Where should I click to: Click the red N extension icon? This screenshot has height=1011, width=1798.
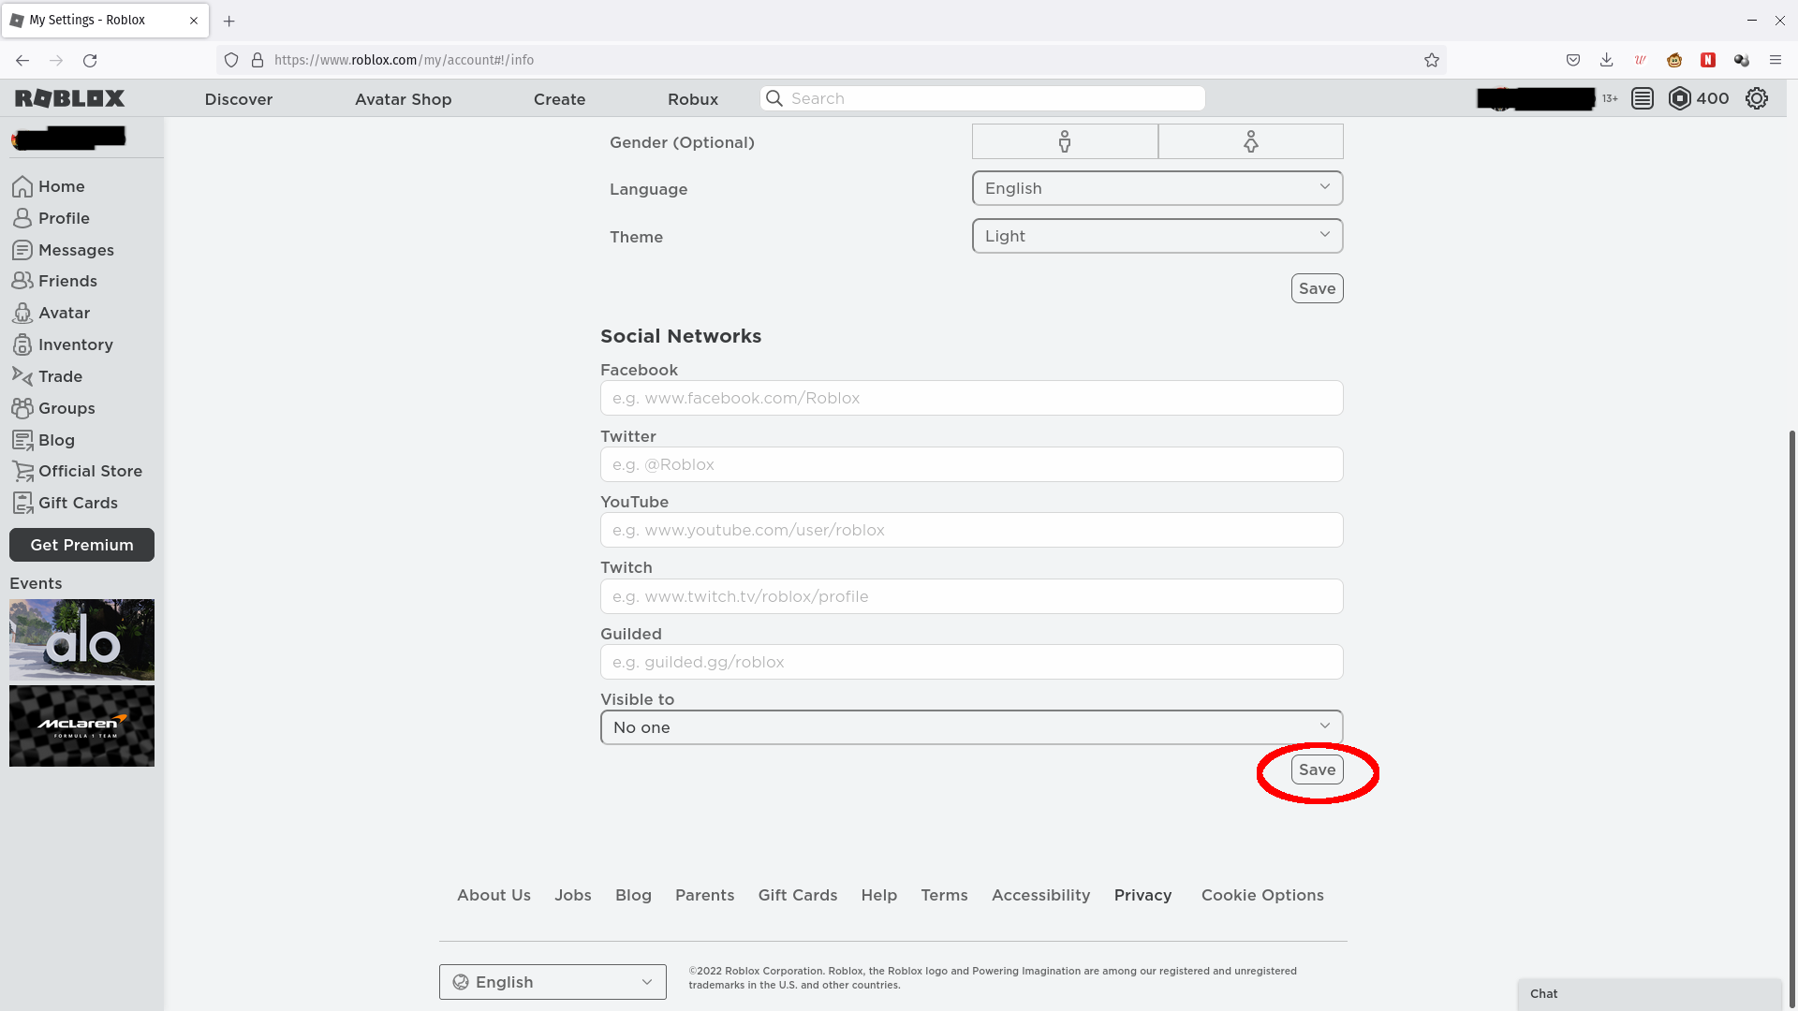point(1708,60)
